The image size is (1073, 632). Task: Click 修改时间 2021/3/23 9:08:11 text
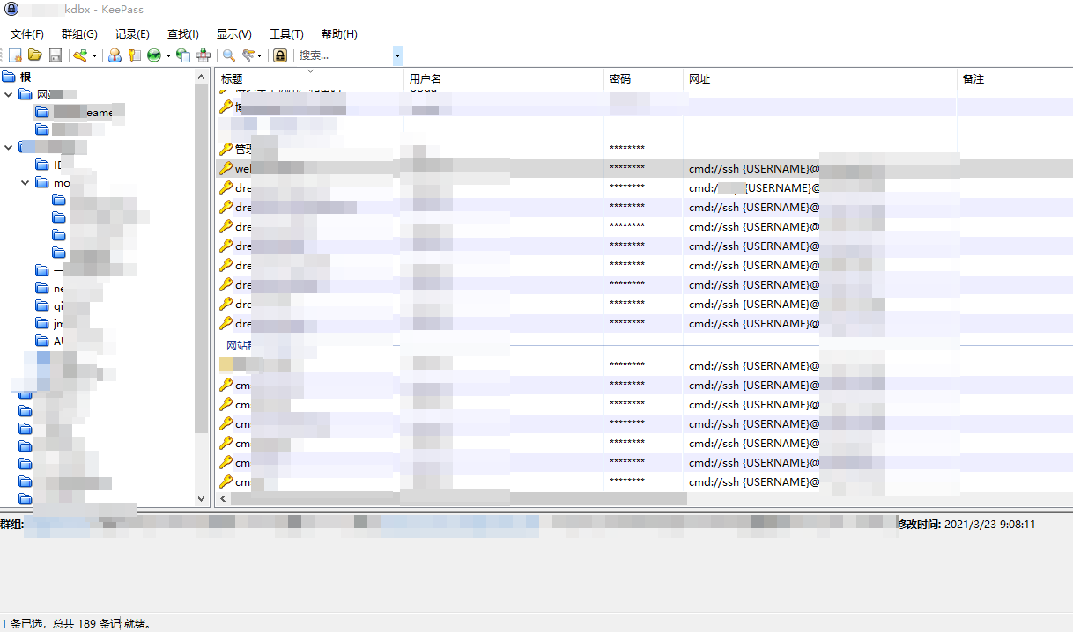point(966,525)
